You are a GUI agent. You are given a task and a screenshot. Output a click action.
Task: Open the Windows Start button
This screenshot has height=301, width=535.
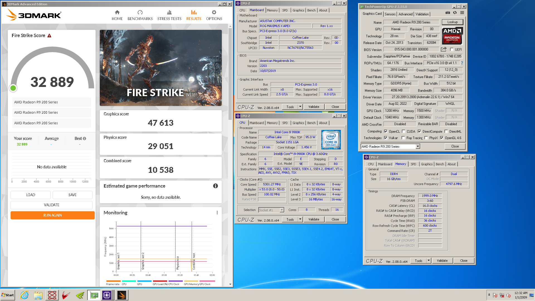click(x=8, y=295)
